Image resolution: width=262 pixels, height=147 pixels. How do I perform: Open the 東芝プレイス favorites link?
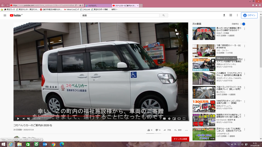(10, 10)
